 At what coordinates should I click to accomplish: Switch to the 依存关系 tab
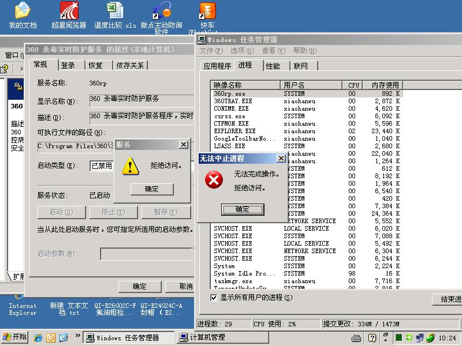(x=130, y=65)
